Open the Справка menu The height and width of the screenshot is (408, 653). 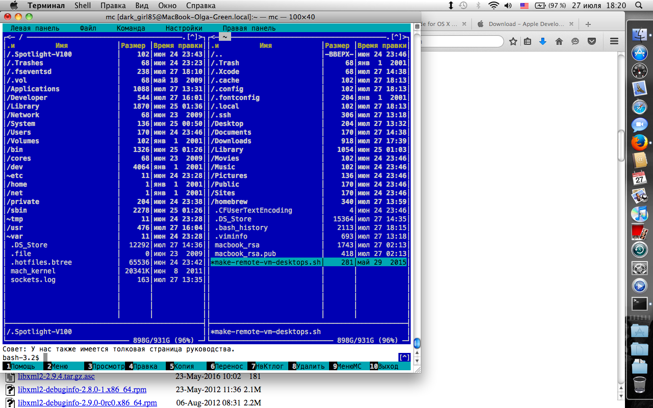(200, 6)
